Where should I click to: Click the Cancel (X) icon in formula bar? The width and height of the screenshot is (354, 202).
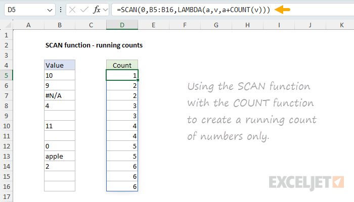click(72, 10)
